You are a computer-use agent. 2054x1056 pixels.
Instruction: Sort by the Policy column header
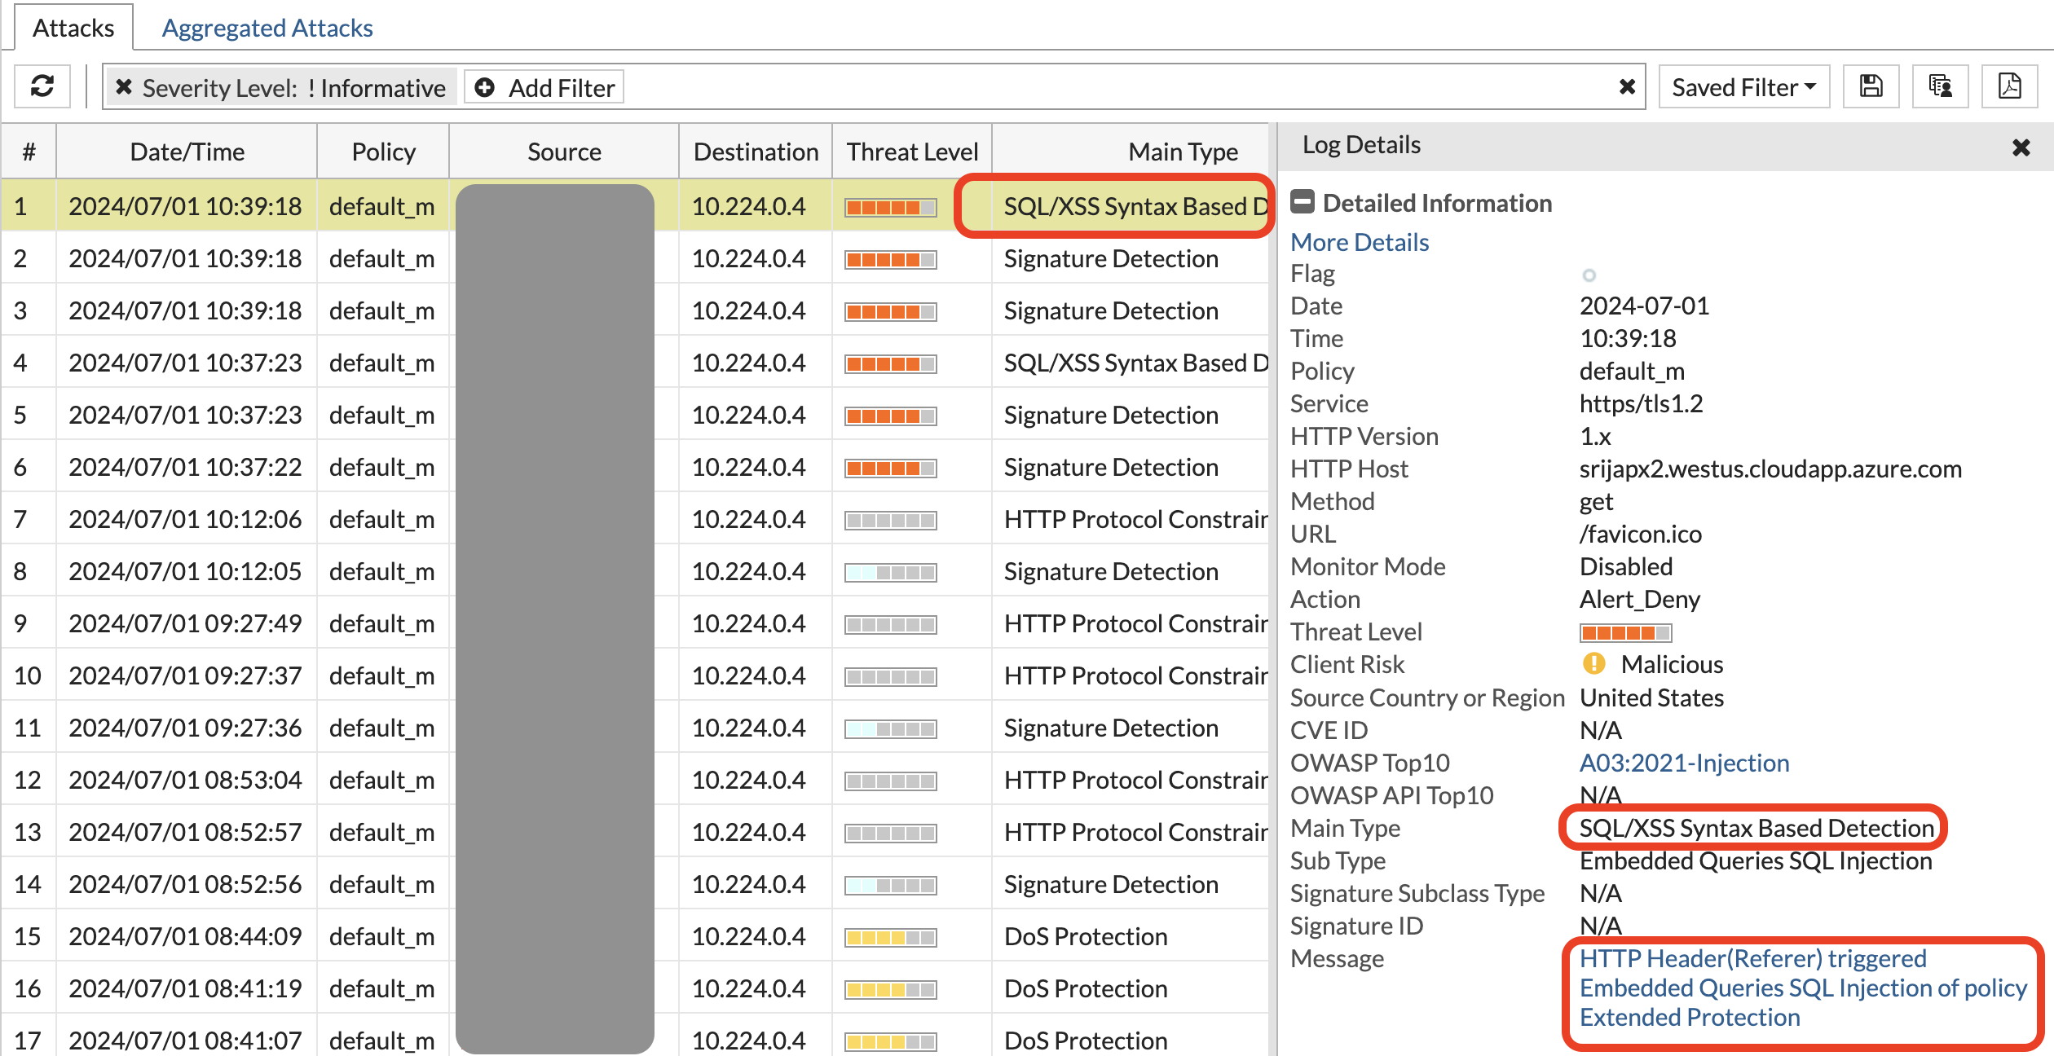tap(383, 152)
